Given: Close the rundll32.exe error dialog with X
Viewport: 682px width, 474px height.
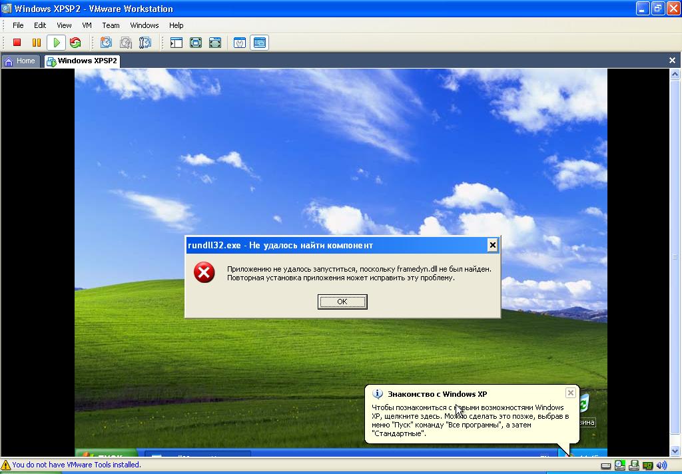Looking at the screenshot, I should [x=492, y=245].
